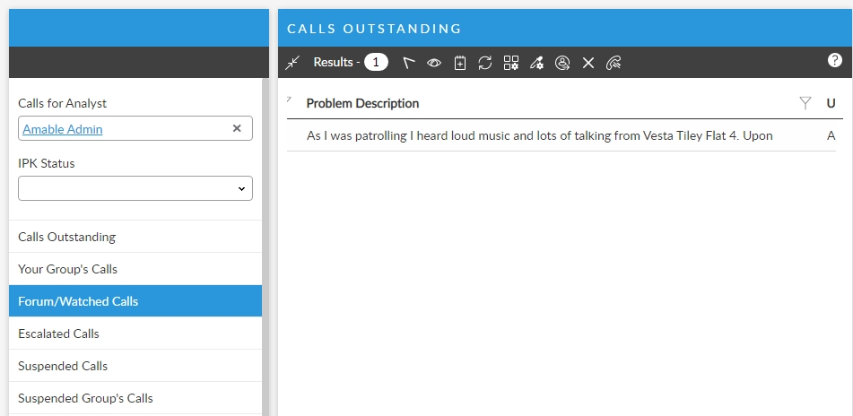Viewport: 853px width, 416px height.
Task: Open the IPK Status dropdown
Action: [135, 188]
